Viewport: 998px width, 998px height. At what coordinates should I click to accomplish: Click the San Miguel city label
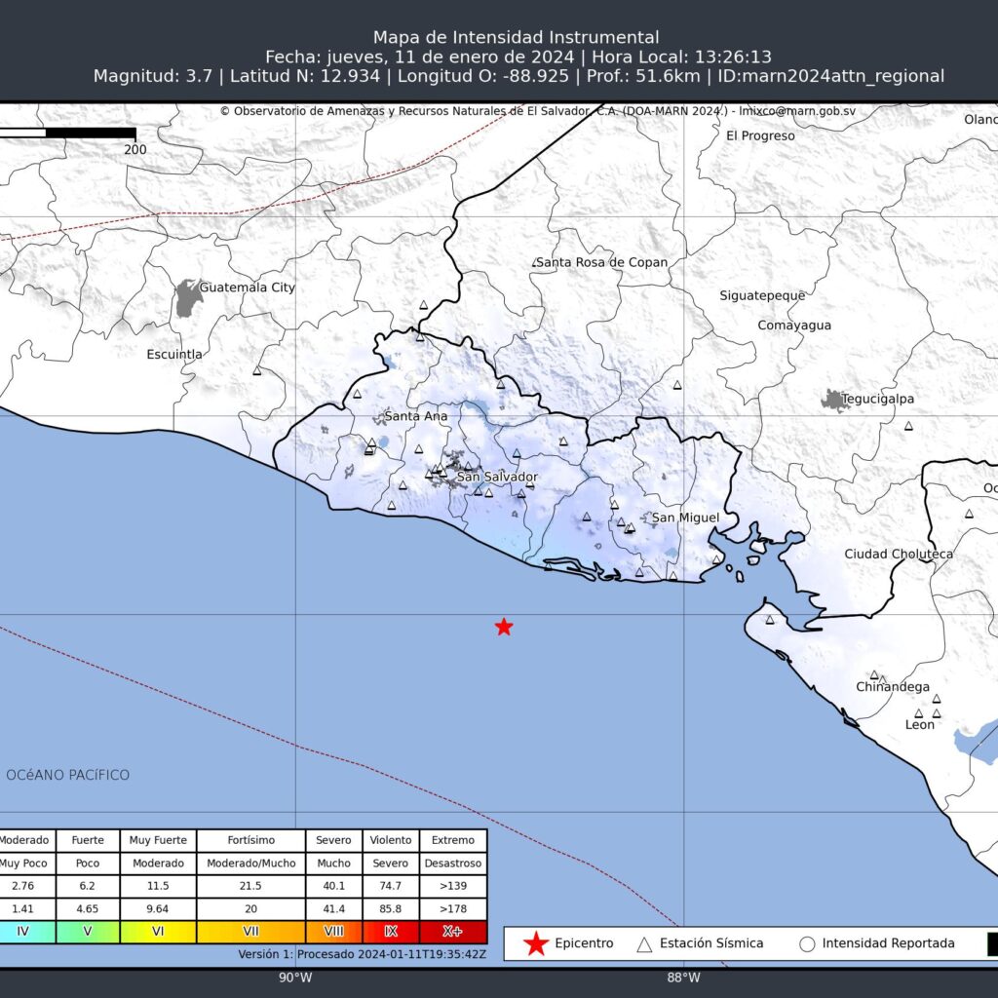685,518
